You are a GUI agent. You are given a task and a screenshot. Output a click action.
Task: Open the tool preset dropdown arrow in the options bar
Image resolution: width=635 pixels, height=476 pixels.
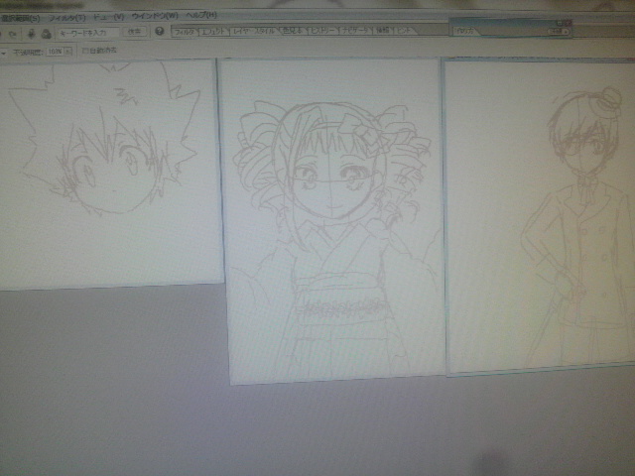(x=4, y=53)
